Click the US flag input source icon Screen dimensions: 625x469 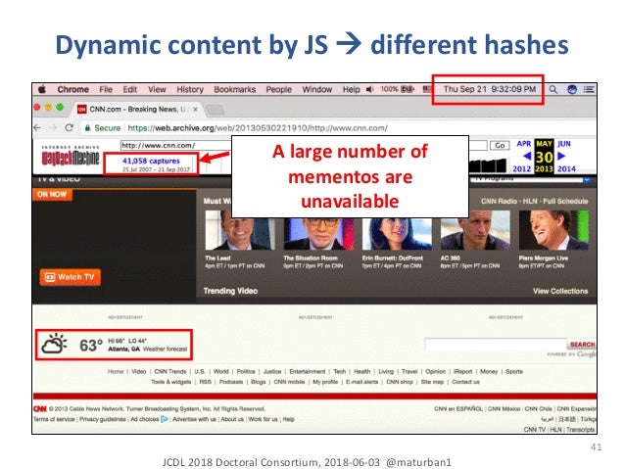click(427, 89)
